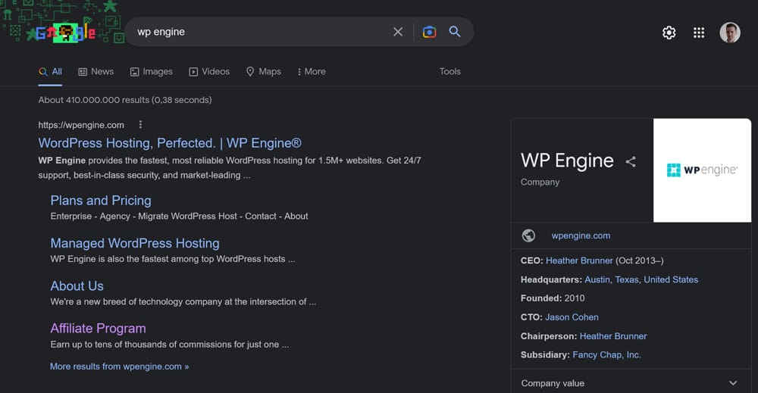Click 'More results from wpengine.com »'
Viewport: 758px width, 393px height.
coord(120,366)
